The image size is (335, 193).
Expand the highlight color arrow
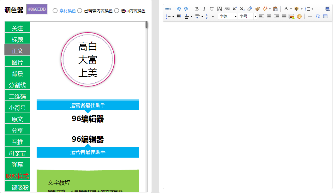(x=302, y=9)
